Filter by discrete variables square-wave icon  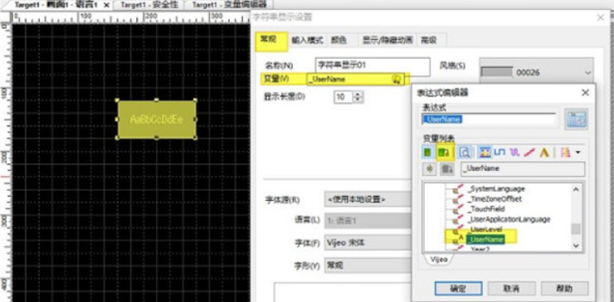click(499, 153)
